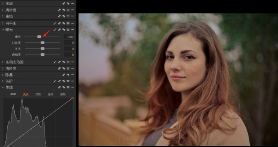This screenshot has width=278, height=147.
Task: Expand the 色阶 panel
Action: coord(3,81)
